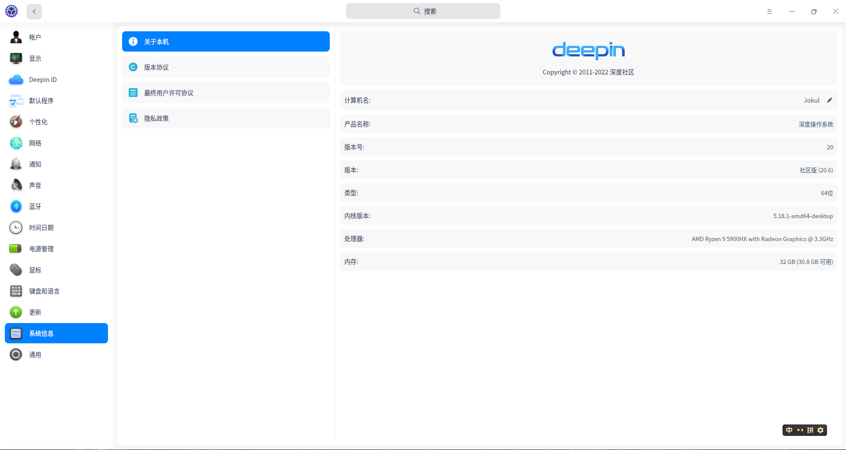Click the product name value "深度操作系统"
This screenshot has height=450, width=846.
[816, 124]
